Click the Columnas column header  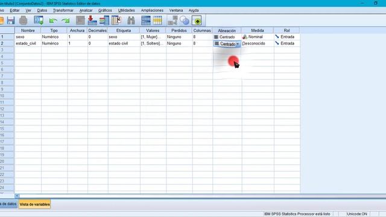tap(202, 31)
